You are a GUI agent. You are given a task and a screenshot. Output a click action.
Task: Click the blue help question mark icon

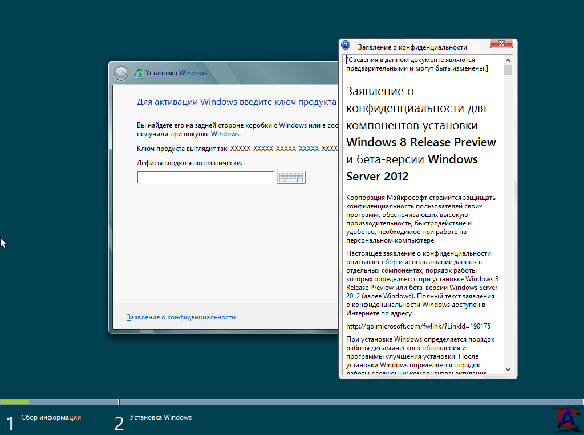[346, 46]
